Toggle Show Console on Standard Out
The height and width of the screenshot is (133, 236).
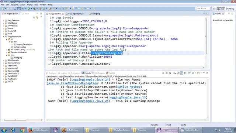click(185, 73)
